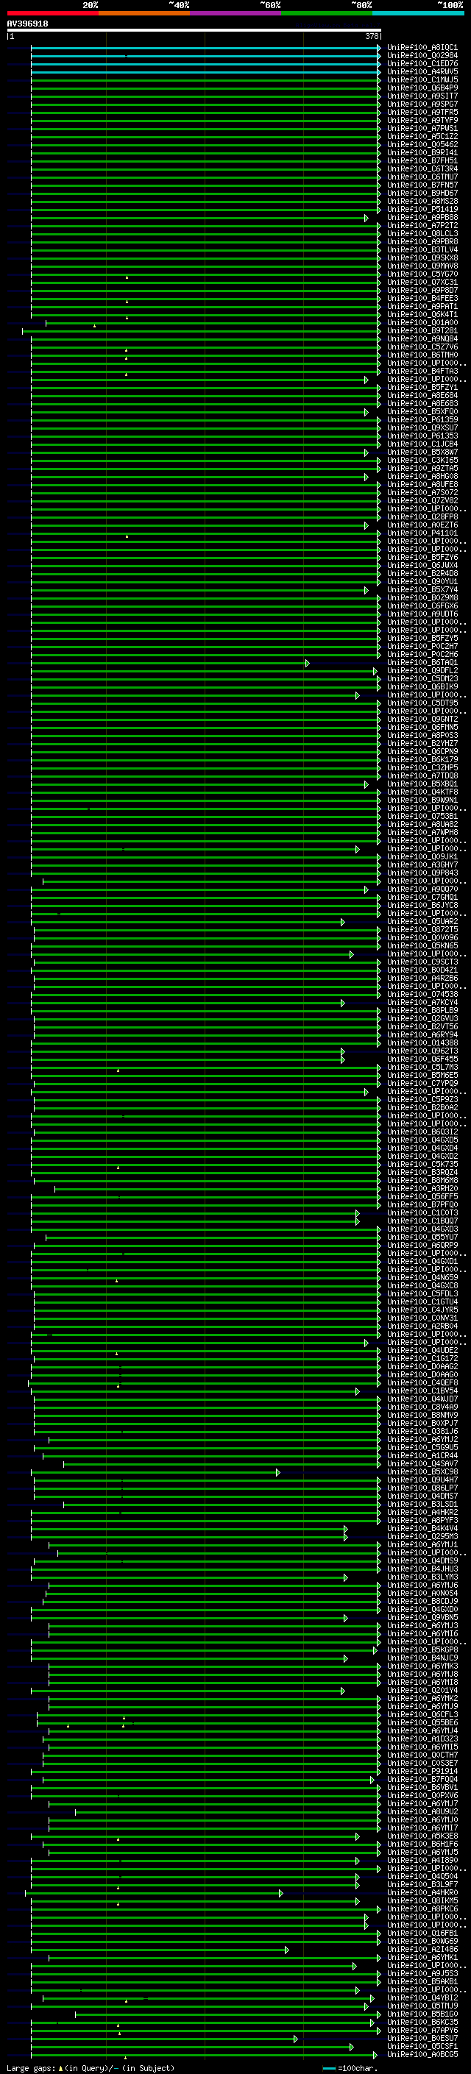Screen dimensions: 471x2074
Task: Click the UniRef100_A7S072 label
Action: pyautogui.click(x=422, y=493)
